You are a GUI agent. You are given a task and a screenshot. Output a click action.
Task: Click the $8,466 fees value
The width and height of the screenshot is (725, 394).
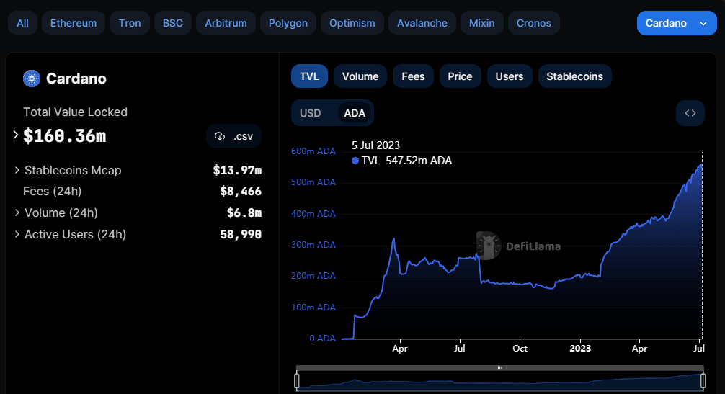(241, 191)
